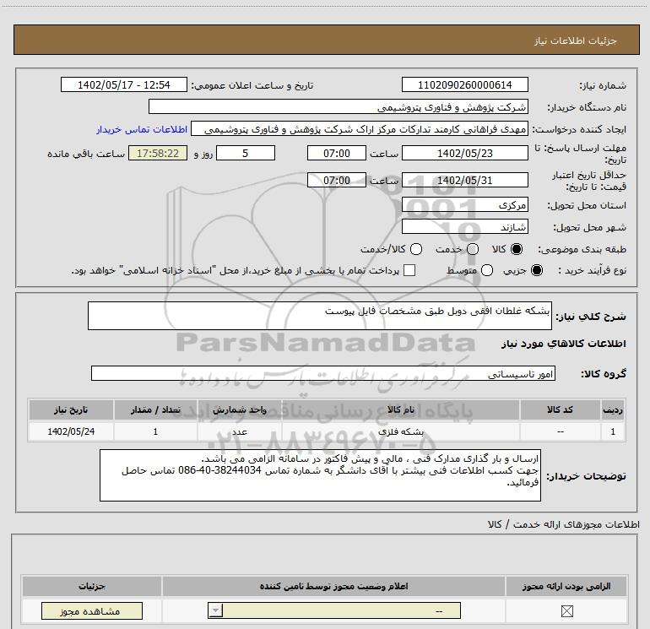This screenshot has width=650, height=629.
Task: Click the need date cell 1402/05/24
Action: (x=71, y=431)
